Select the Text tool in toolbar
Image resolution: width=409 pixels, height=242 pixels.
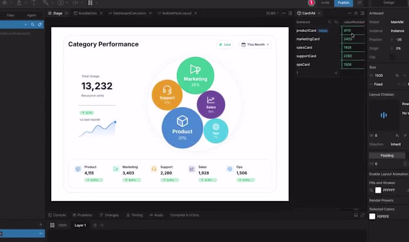[34, 3]
